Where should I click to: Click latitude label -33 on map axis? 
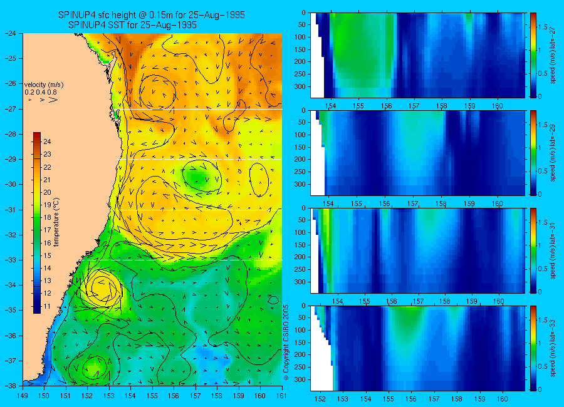tap(11, 260)
